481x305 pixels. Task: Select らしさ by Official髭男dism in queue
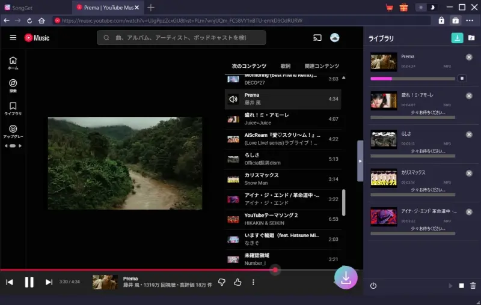pos(283,159)
